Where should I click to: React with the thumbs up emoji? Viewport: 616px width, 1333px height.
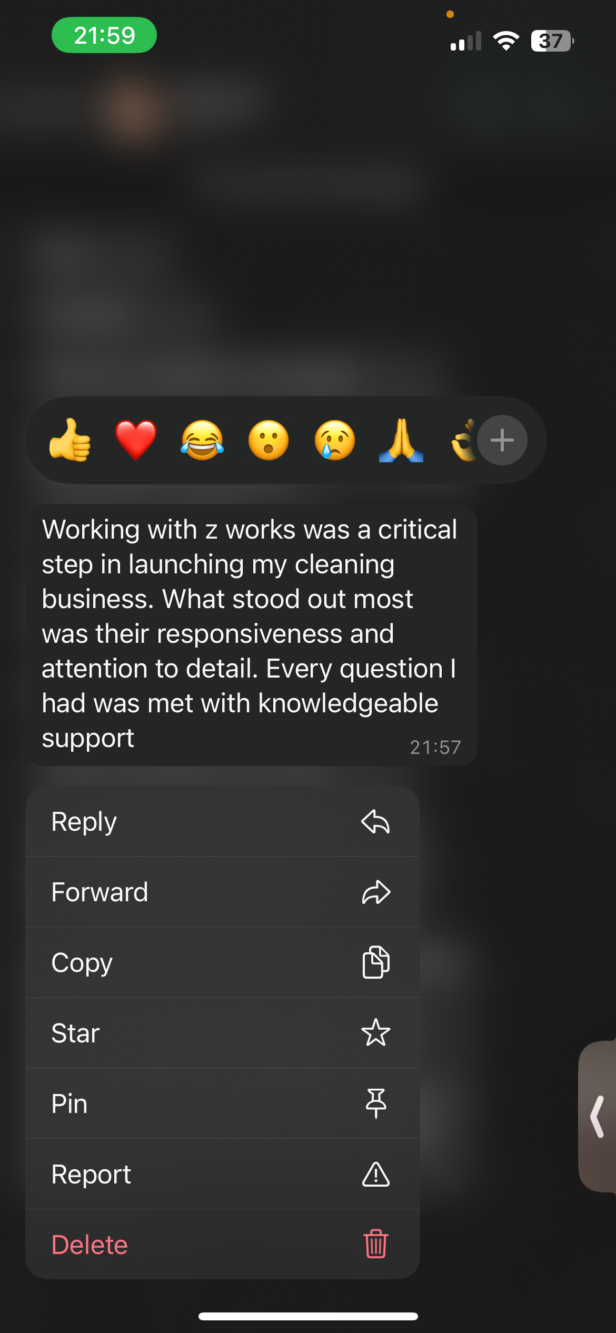click(x=70, y=440)
